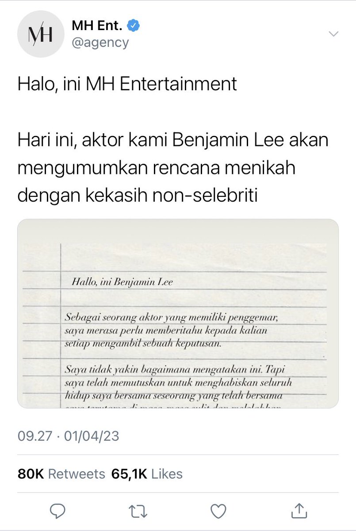Open the MH Ent. display name

point(97,27)
